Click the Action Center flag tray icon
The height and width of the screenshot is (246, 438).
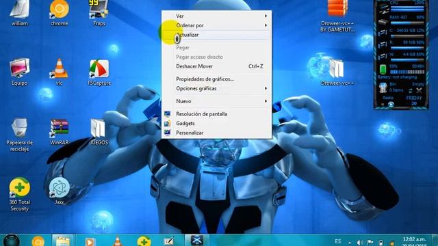click(370, 243)
